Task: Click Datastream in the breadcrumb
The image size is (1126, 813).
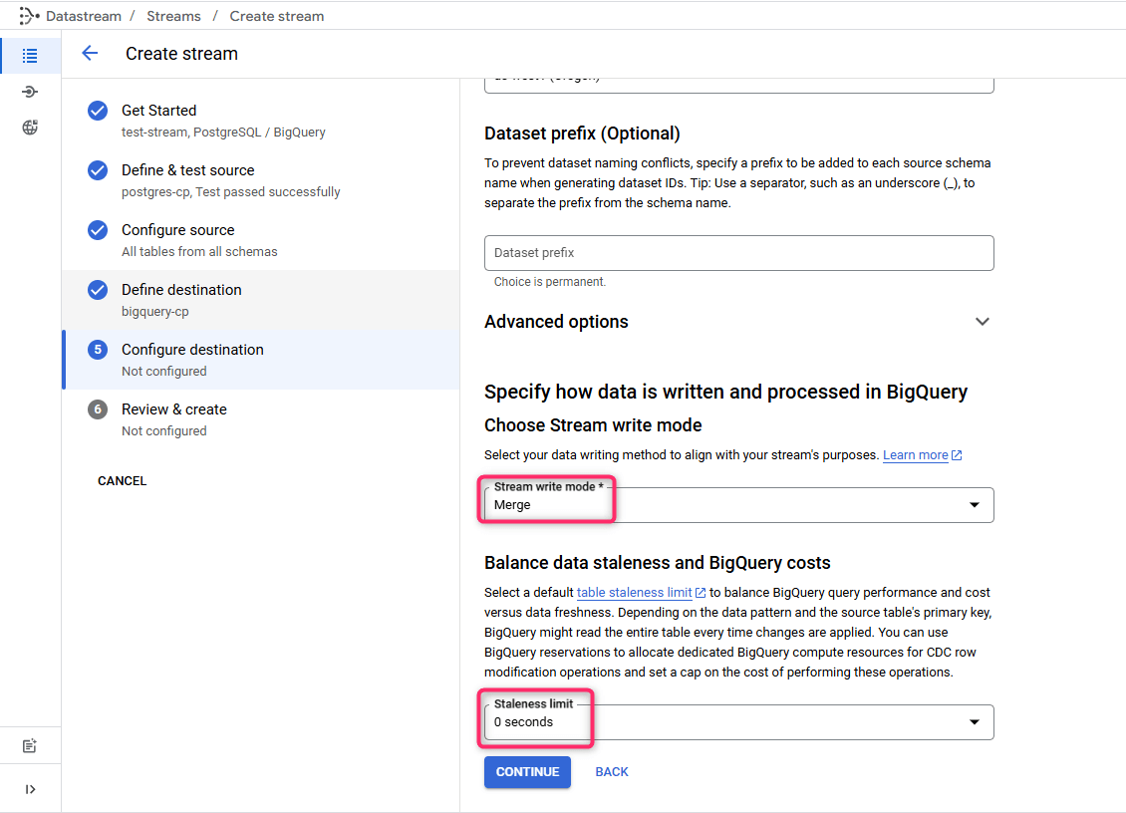Action: click(x=84, y=16)
